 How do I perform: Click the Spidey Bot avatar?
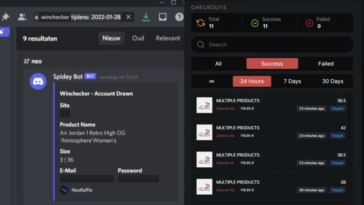pos(38,81)
